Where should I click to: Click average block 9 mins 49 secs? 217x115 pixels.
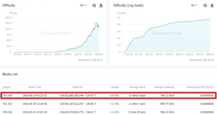pos(137,112)
